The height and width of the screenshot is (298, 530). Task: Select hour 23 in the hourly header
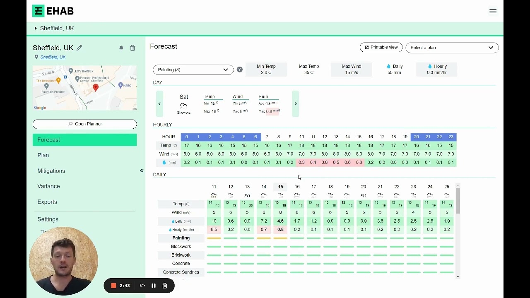451,137
